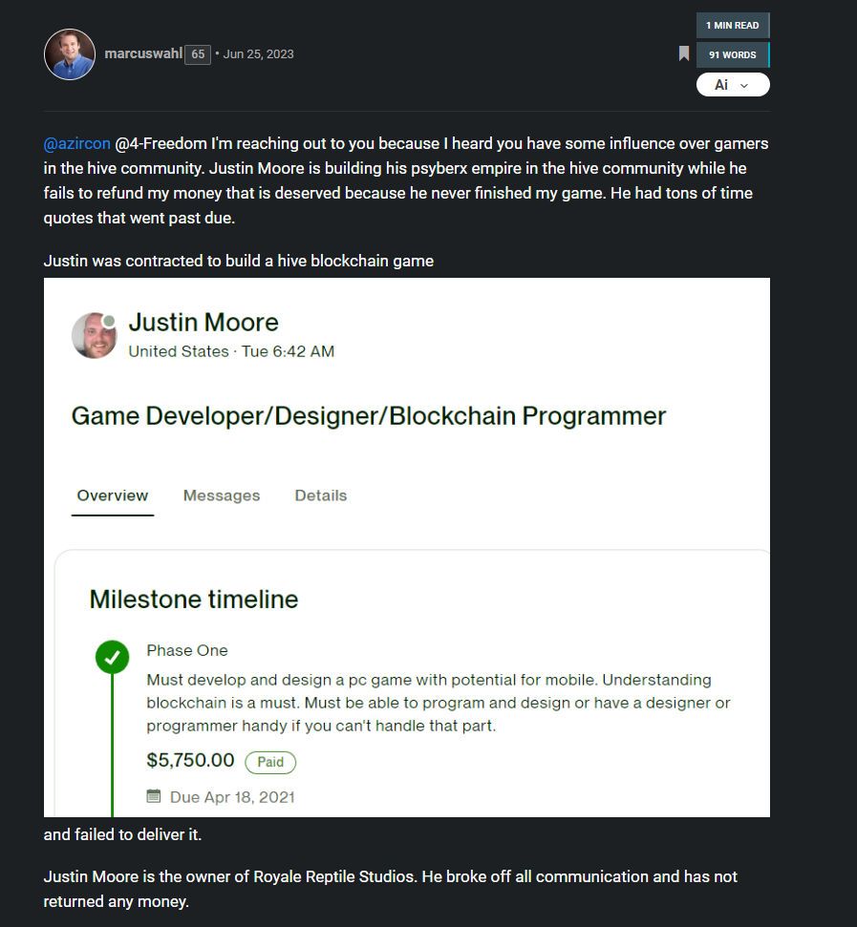The height and width of the screenshot is (927, 857).
Task: Click the 'Due Apr 18, 2021' text
Action: (x=232, y=797)
